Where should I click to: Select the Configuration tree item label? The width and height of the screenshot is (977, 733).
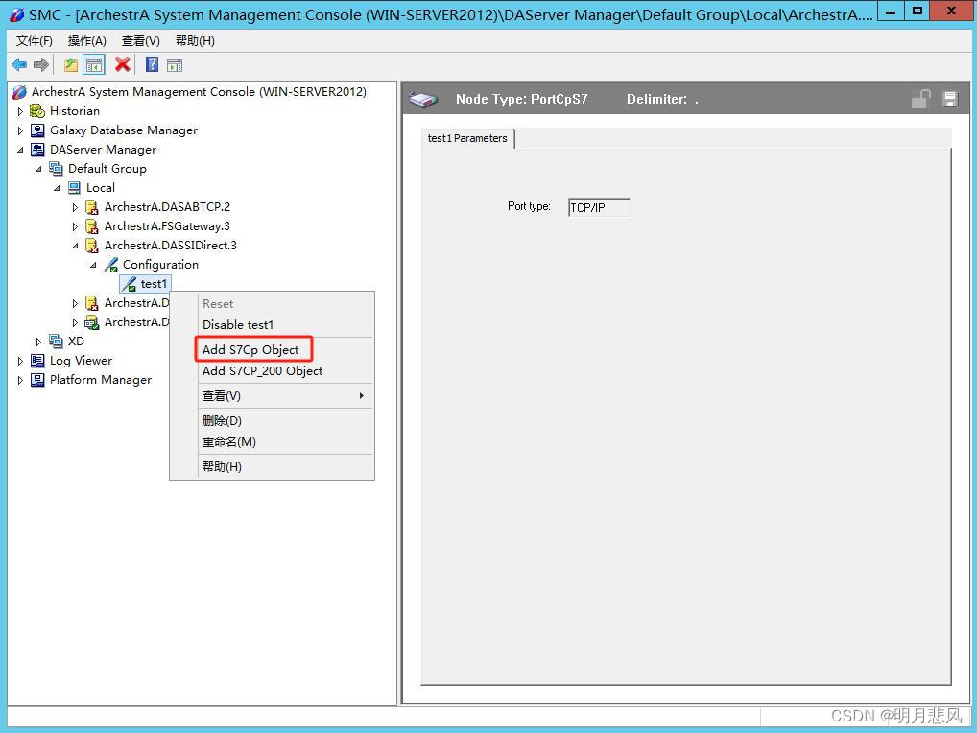pos(161,265)
